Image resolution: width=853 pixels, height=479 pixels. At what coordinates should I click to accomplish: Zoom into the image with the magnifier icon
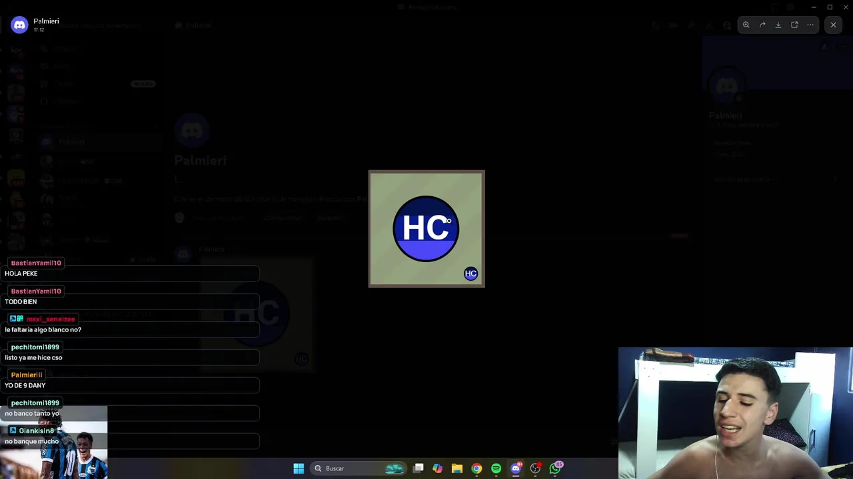point(746,25)
